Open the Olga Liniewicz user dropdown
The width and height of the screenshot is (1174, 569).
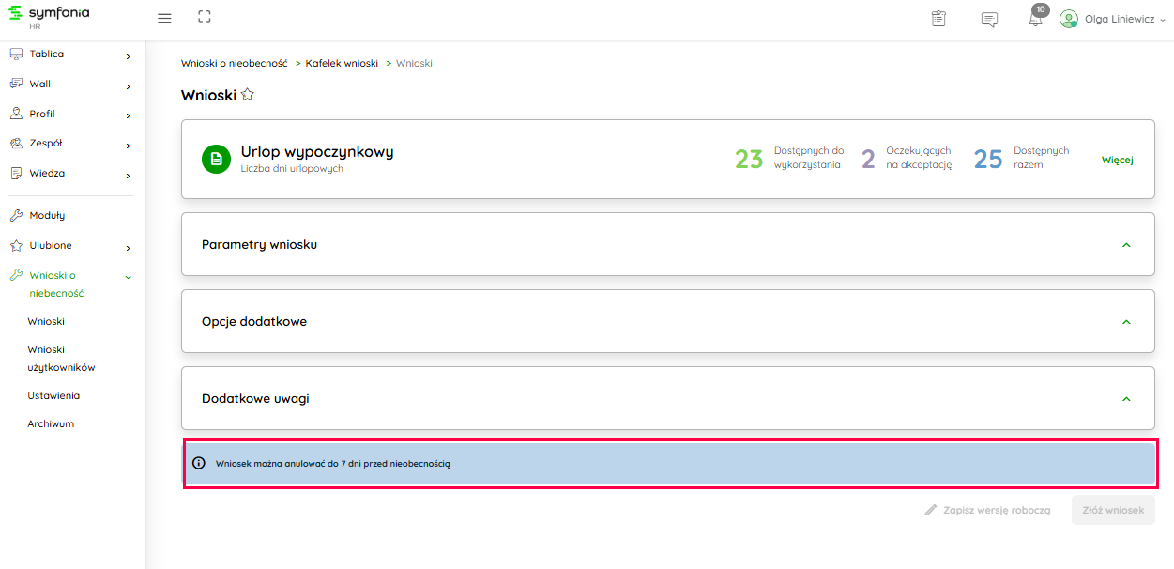pos(1112,19)
